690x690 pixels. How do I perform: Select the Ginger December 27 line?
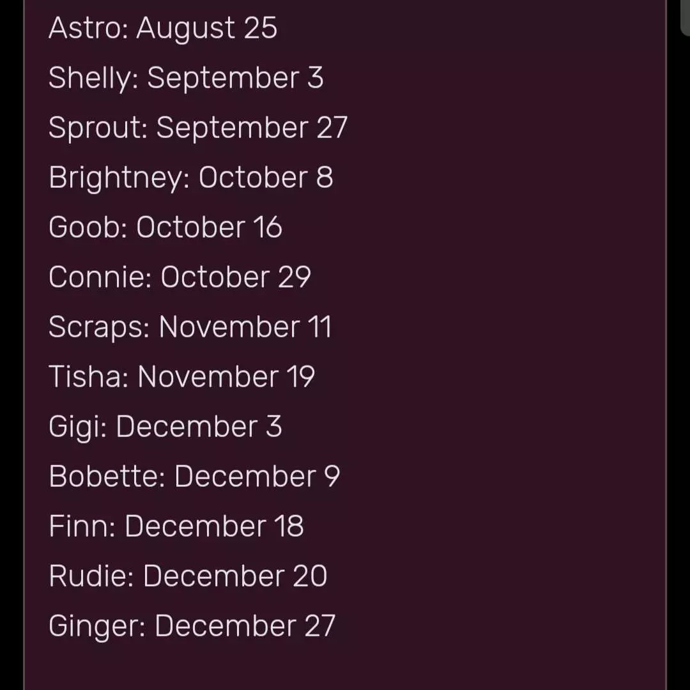click(192, 626)
